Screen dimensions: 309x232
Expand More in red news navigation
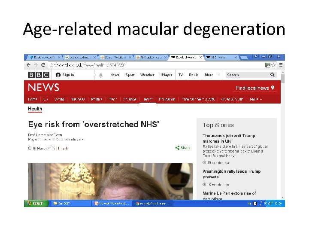[x=256, y=99]
